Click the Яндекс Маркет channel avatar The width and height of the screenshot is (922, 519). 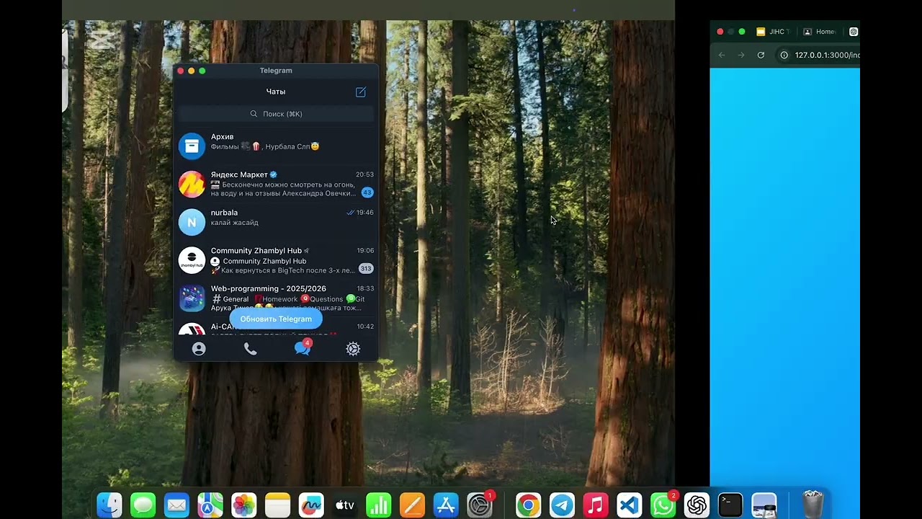point(192,184)
